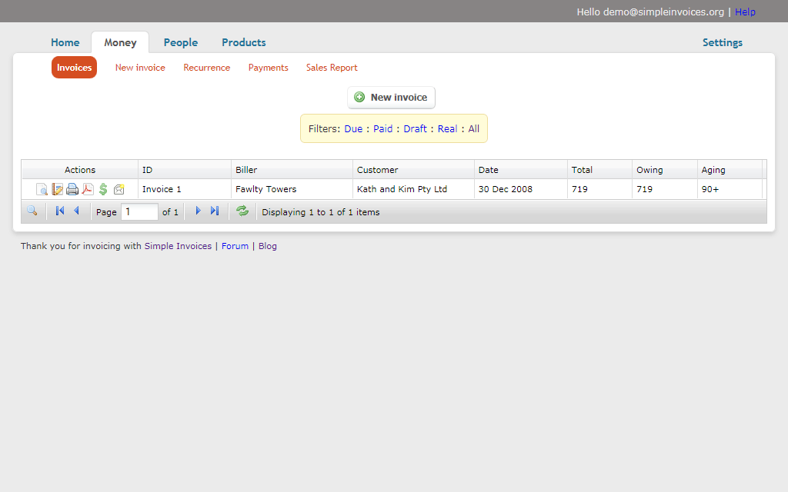Go to the first page of results
Viewport: 788px width, 492px height.
point(60,211)
